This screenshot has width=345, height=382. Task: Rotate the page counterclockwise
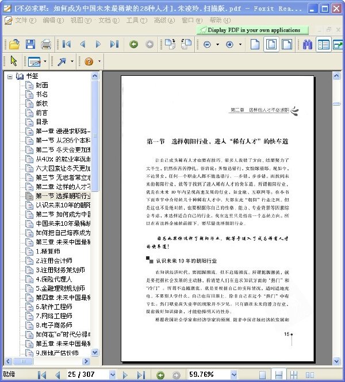[186, 44]
